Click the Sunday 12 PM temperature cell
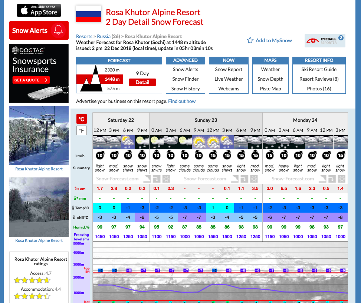 click(213, 208)
